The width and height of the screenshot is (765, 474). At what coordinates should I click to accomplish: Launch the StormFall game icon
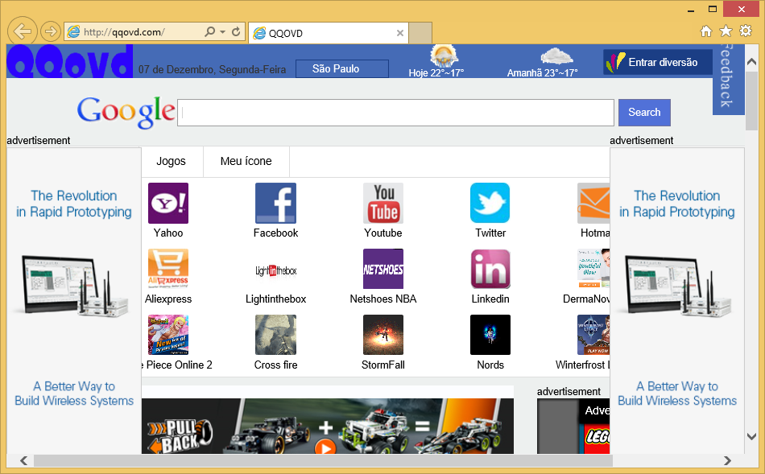coord(383,335)
